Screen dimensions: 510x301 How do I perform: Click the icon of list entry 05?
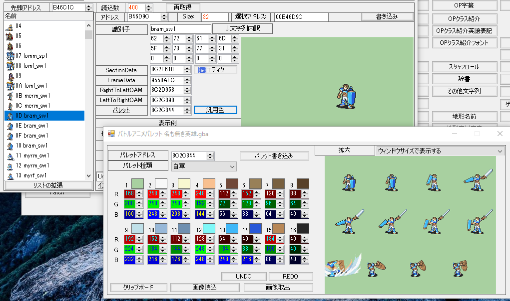pyautogui.click(x=9, y=36)
